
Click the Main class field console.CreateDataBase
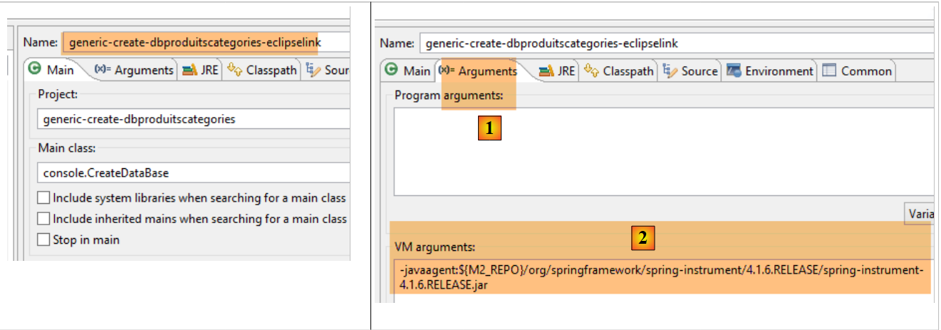coord(192,172)
